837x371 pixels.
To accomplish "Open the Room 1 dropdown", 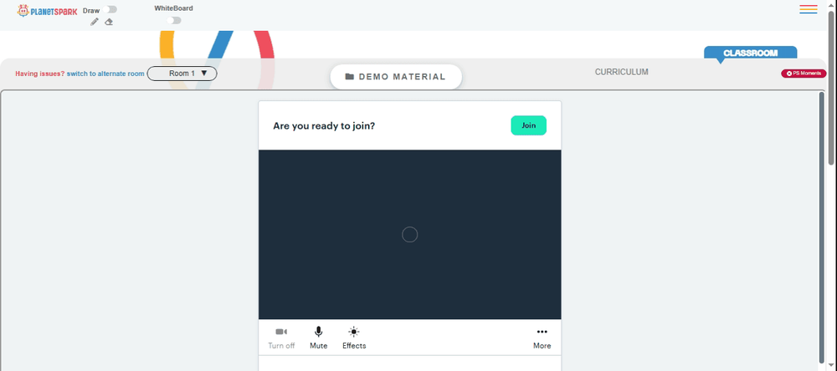I will click(x=182, y=74).
